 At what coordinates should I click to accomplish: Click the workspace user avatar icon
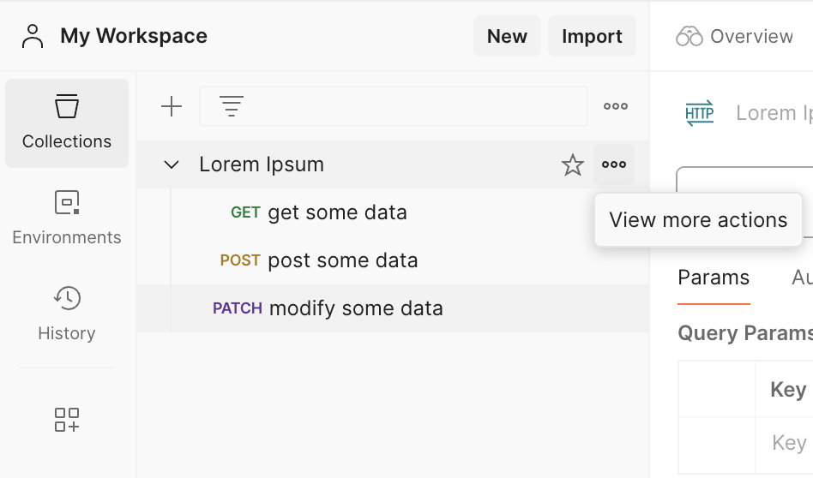(33, 36)
